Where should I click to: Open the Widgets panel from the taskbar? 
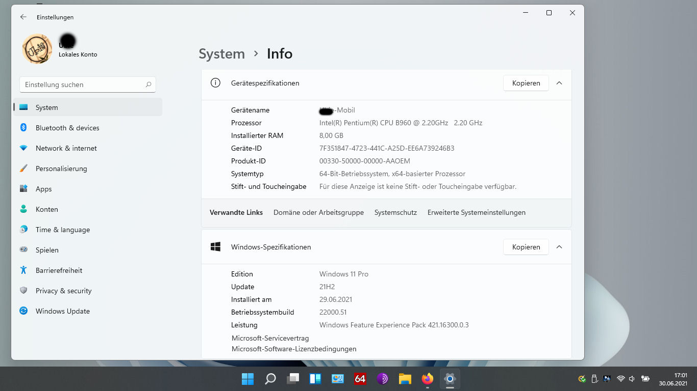(315, 379)
